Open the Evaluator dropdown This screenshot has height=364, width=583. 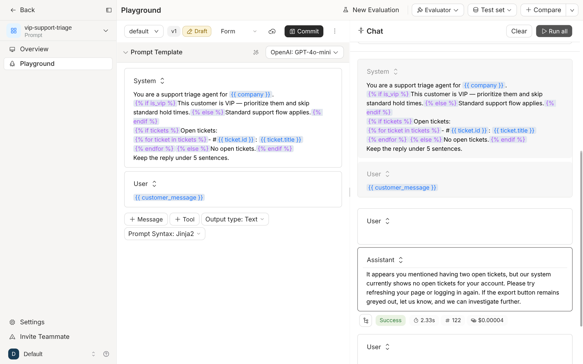click(x=438, y=10)
